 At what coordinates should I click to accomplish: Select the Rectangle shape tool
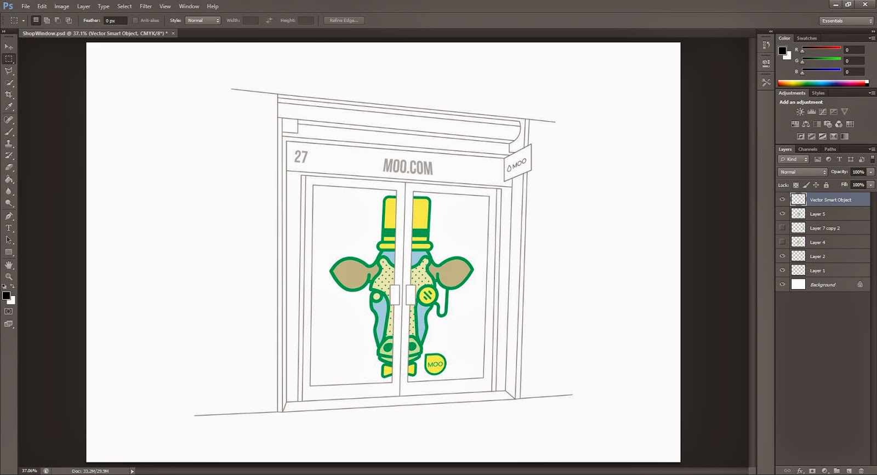(9, 252)
